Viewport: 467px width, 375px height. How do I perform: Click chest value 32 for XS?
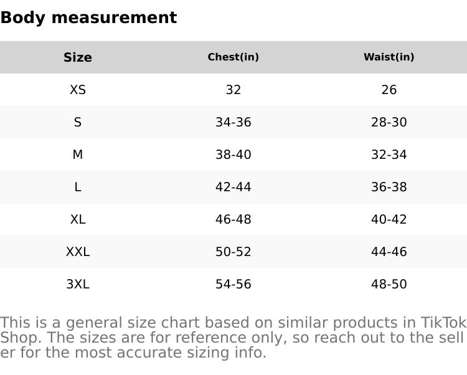tap(233, 90)
